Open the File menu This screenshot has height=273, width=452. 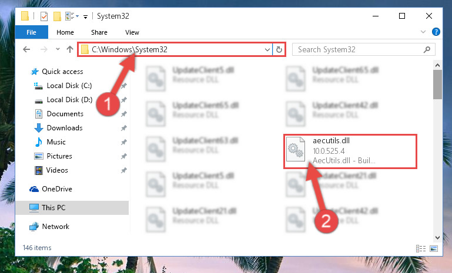[31, 32]
